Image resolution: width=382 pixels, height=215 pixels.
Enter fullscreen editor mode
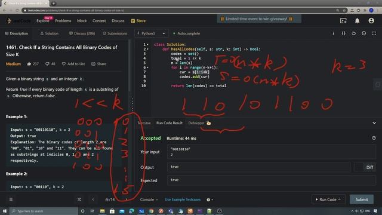click(374, 33)
